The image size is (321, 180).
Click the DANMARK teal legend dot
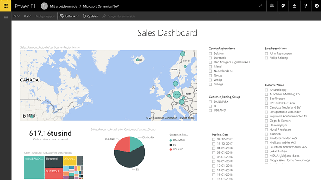(171, 140)
